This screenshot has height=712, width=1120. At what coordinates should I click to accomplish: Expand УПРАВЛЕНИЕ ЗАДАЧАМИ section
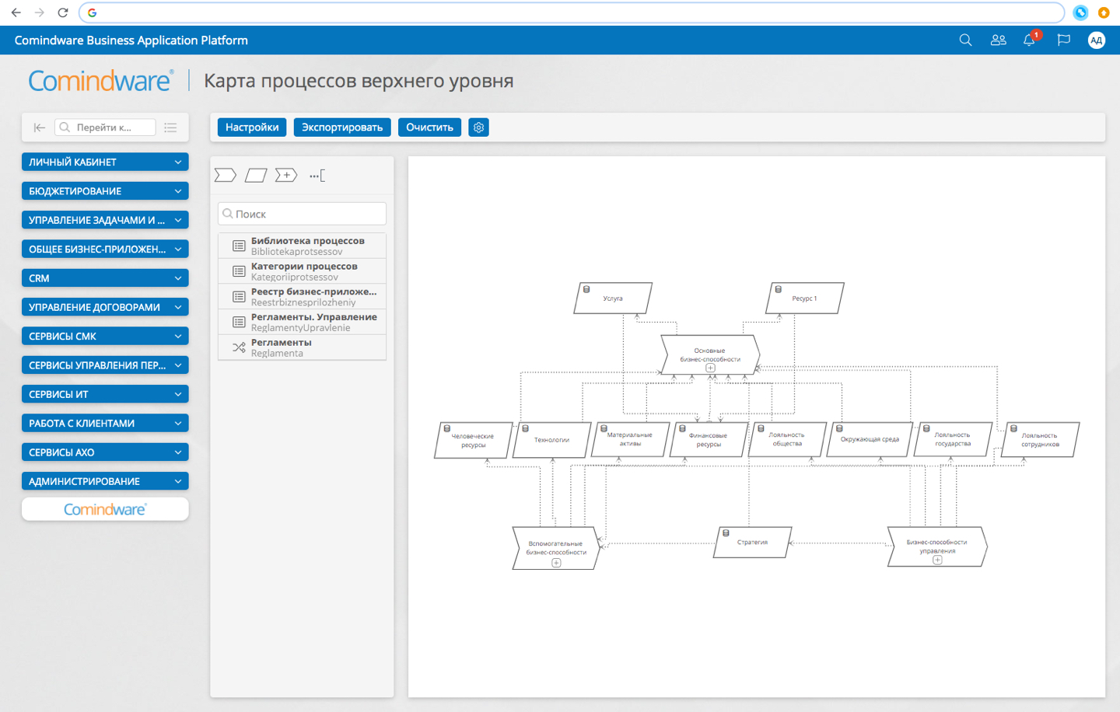(x=105, y=220)
